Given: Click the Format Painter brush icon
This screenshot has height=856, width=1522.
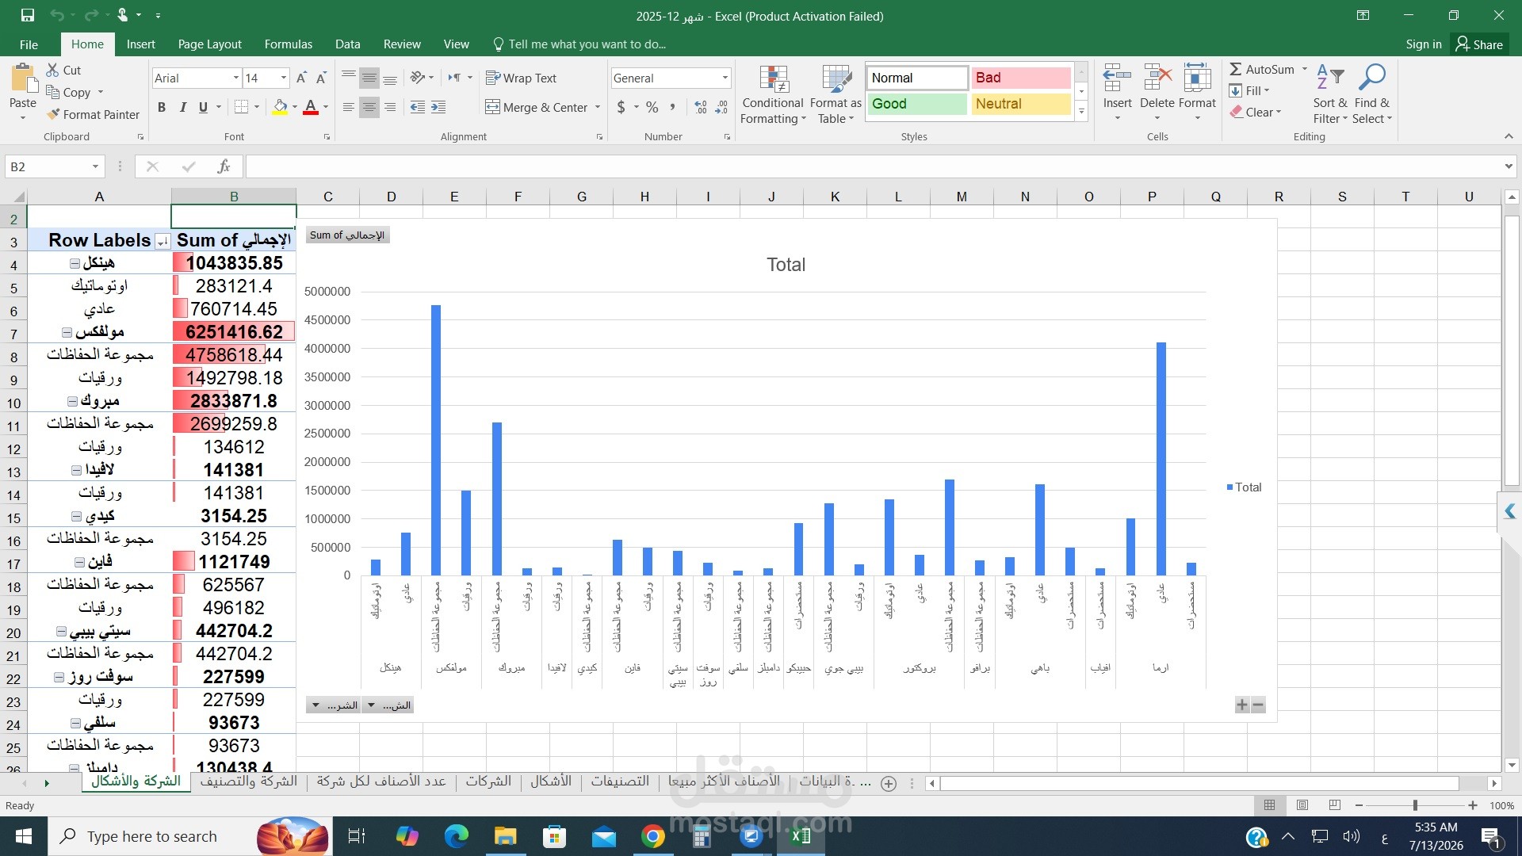Looking at the screenshot, I should point(53,114).
